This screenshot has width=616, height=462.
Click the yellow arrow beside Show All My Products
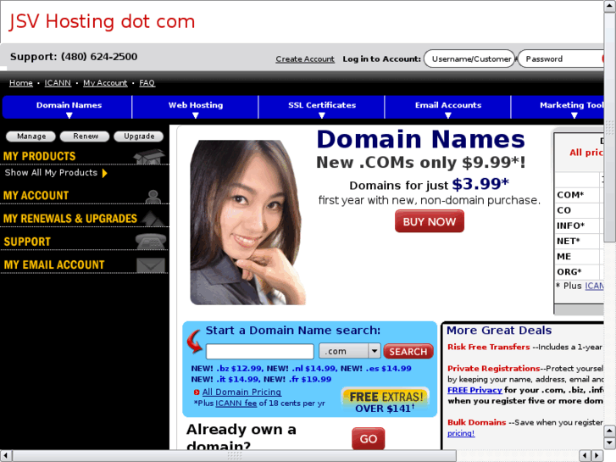click(x=104, y=173)
